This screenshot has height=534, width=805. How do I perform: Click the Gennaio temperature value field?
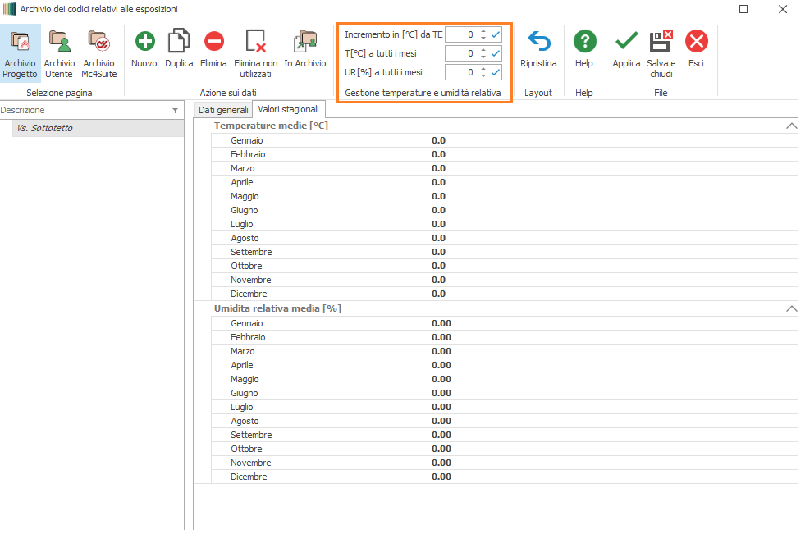click(611, 140)
